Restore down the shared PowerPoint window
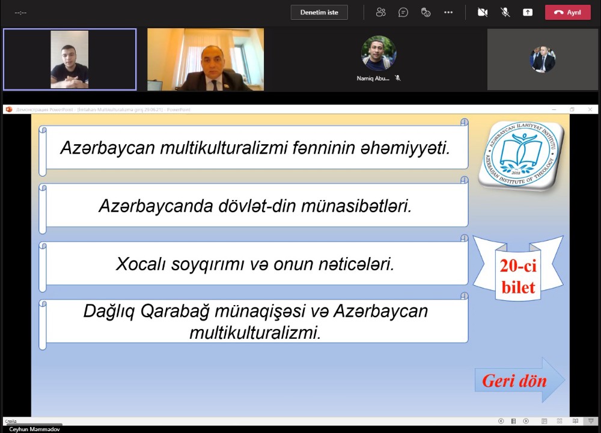The height and width of the screenshot is (433, 601). (572, 109)
